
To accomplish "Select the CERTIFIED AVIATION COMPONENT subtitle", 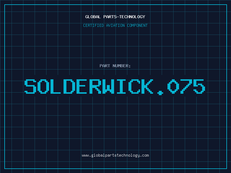I will [x=115, y=25].
